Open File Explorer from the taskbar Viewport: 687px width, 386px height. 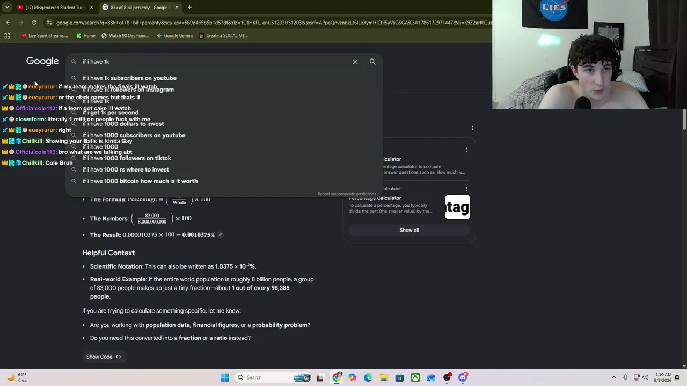pyautogui.click(x=384, y=377)
